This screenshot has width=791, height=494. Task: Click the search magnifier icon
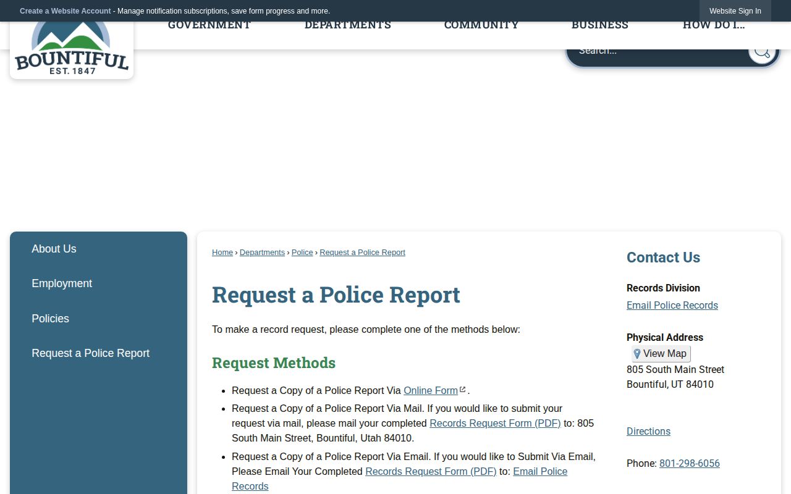[x=762, y=51]
